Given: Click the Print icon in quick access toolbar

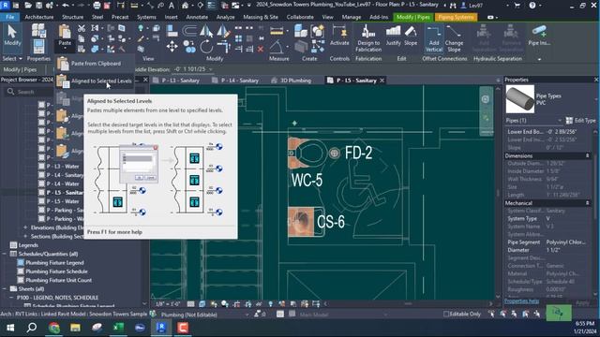Looking at the screenshot, I should tap(97, 6).
